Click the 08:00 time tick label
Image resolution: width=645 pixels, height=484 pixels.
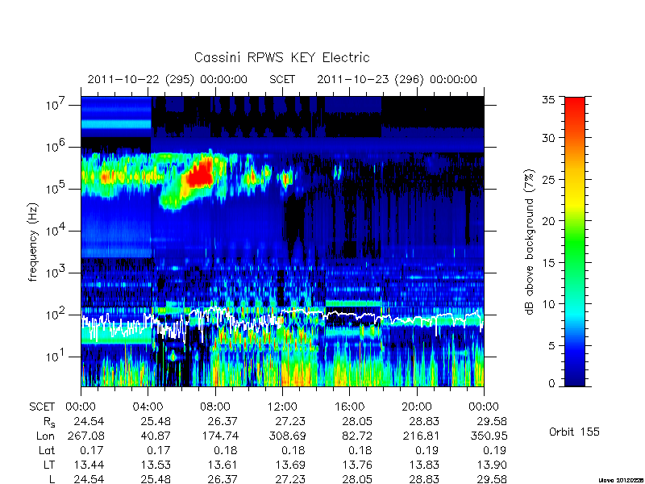[215, 407]
